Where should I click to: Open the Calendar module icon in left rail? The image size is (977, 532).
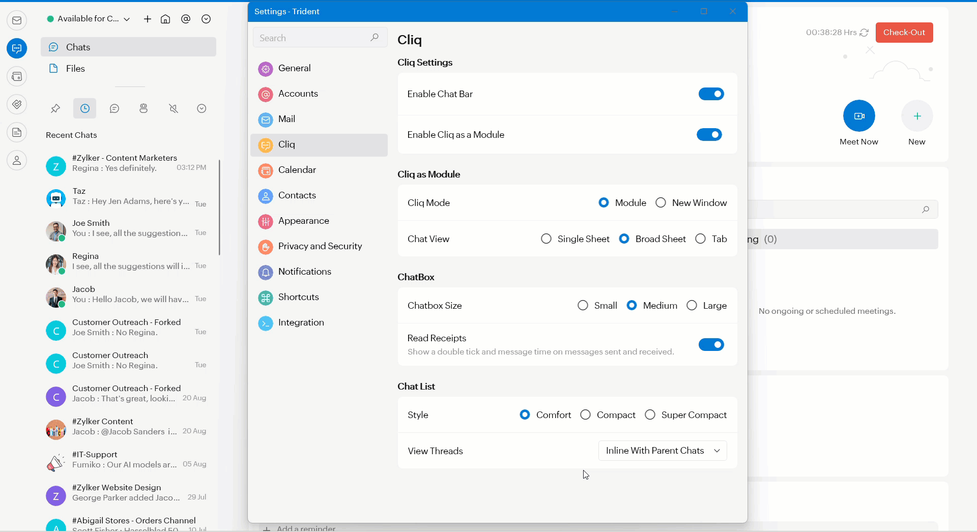(17, 76)
